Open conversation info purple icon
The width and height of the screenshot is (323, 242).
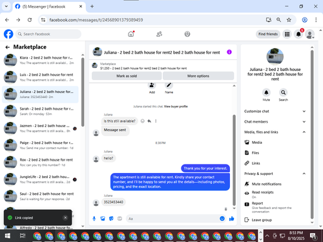(x=229, y=52)
